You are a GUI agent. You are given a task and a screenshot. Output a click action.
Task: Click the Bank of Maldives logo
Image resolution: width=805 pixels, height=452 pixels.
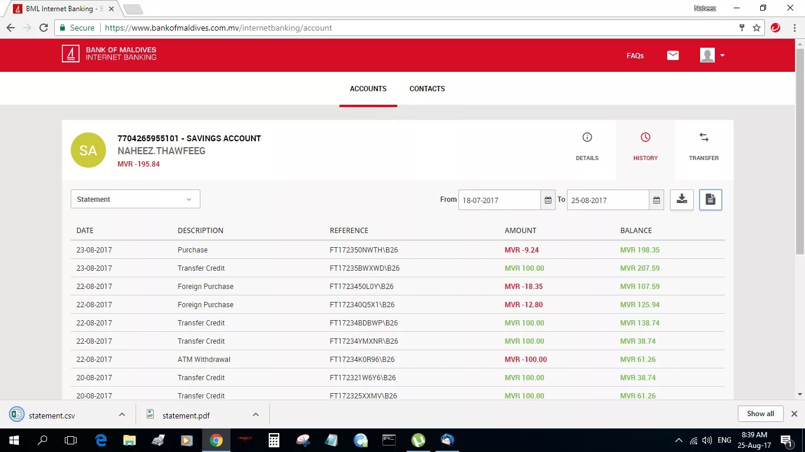[109, 54]
